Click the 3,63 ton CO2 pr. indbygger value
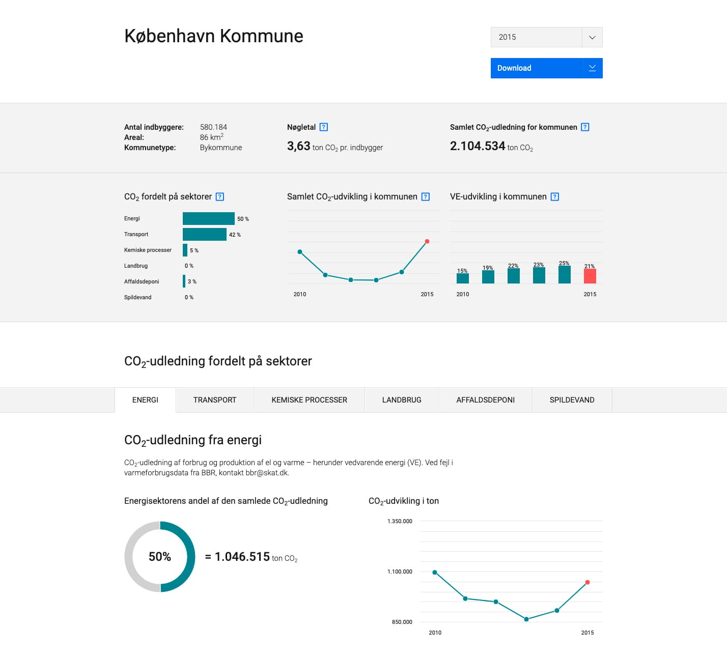The image size is (727, 657). click(x=335, y=147)
